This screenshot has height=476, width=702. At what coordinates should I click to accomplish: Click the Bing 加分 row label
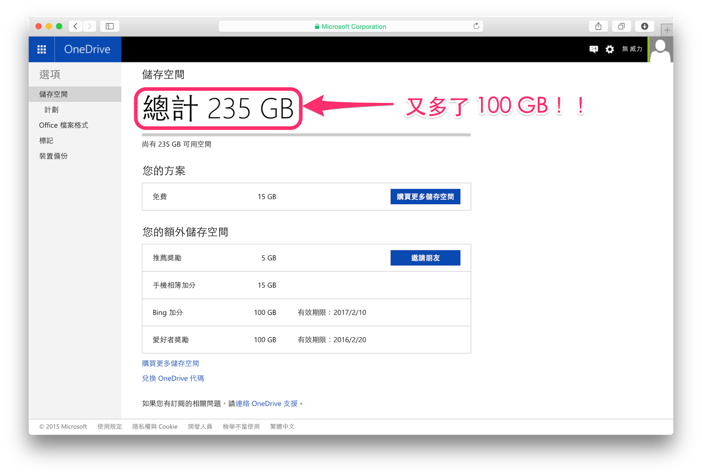pyautogui.click(x=168, y=312)
